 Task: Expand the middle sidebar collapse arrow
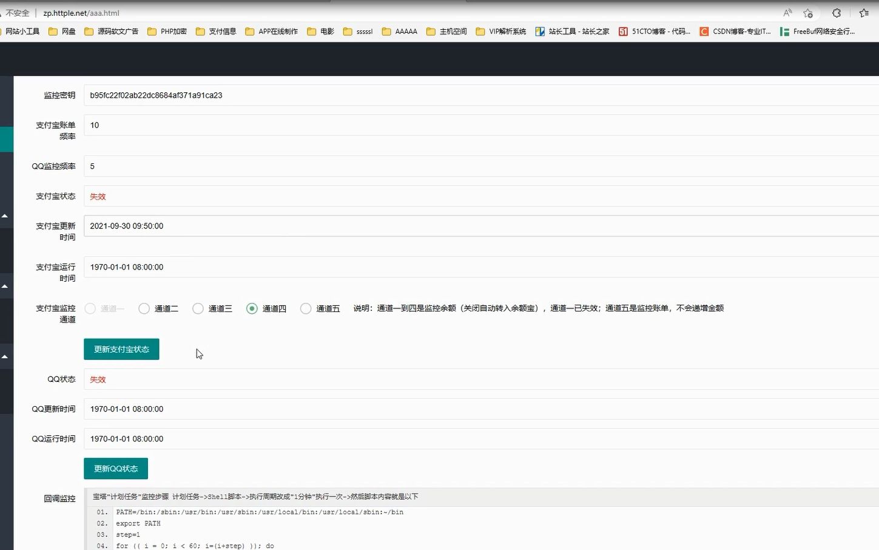(x=5, y=285)
